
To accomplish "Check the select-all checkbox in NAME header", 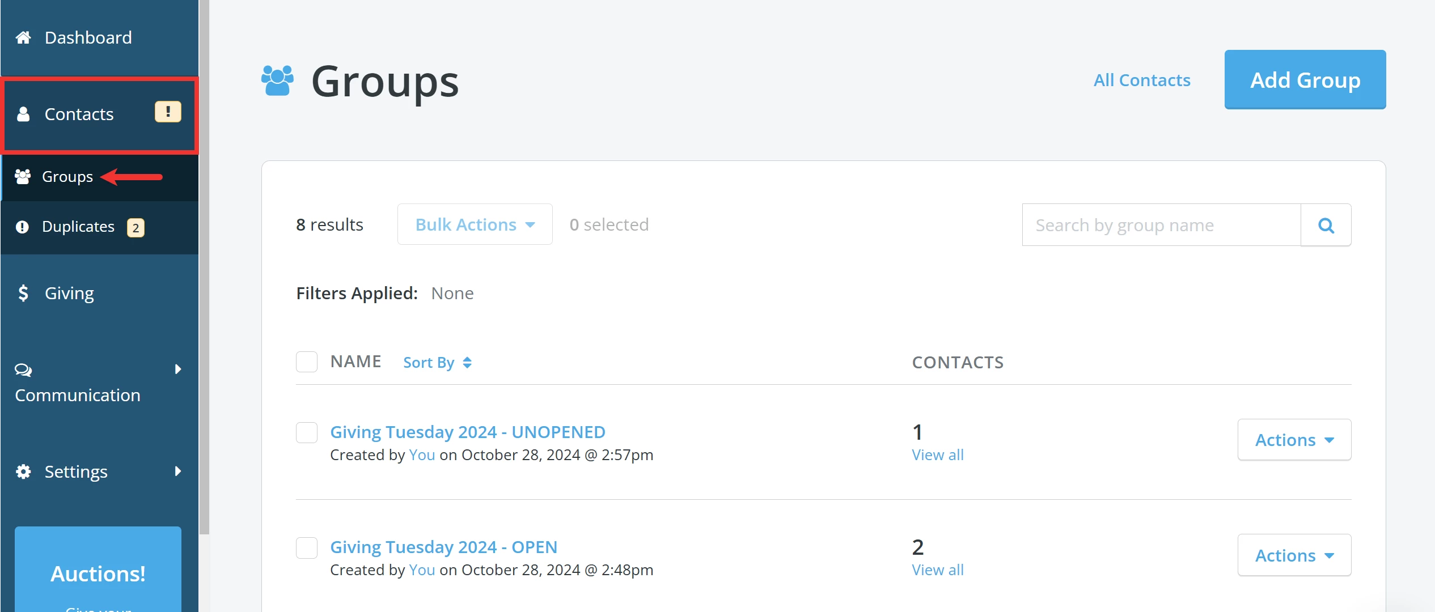I will [x=306, y=362].
